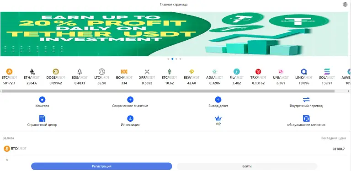Click the SOL ticker price 139.97
Image resolution: width=351 pixels, height=171 pixels.
[327, 83]
